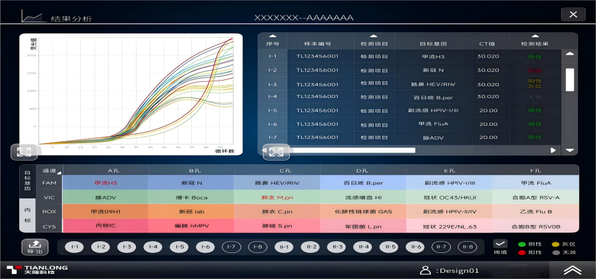596x279 pixels.
Task: Toggle sample well II-1
Action: [x=284, y=247]
